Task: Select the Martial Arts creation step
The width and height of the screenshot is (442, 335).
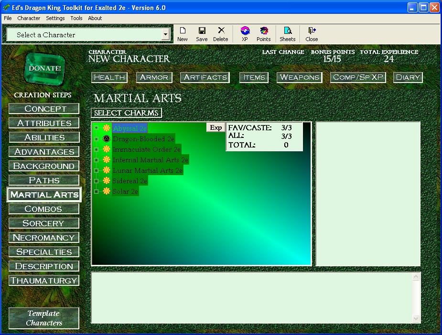Action: point(44,195)
